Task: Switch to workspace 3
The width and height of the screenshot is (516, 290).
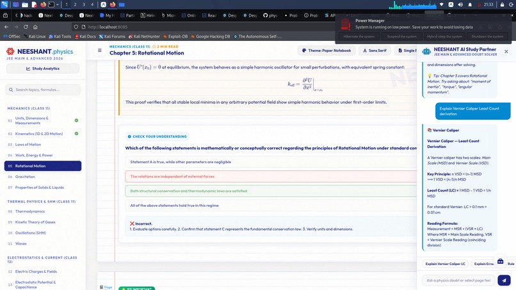Action: [x=84, y=4]
